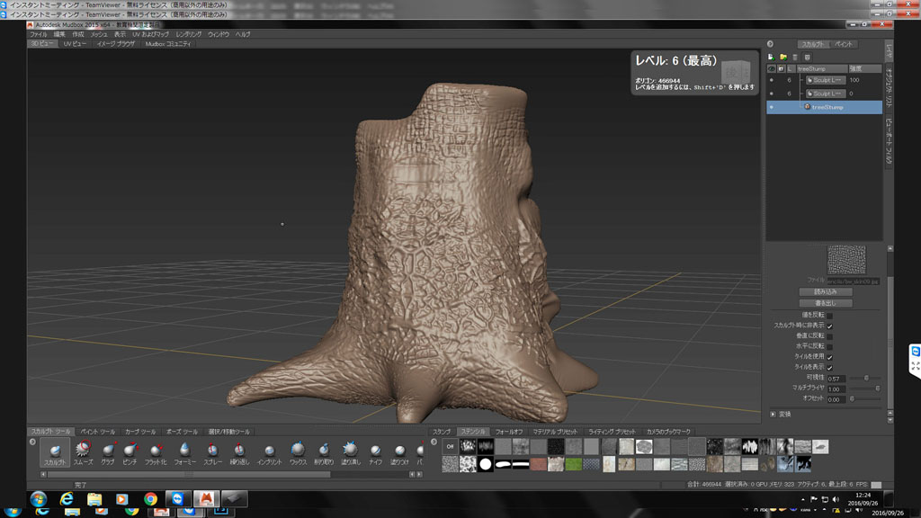Choose the ピンチ (Pinch) tool
Viewport: 921px width, 518px height.
[x=131, y=451]
